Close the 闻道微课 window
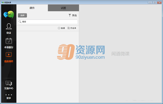Screen dimensions: 163x104 pos(159,2)
